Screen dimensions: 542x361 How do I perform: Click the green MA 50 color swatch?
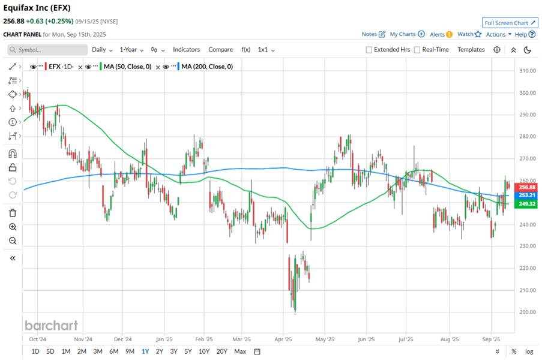[101, 67]
